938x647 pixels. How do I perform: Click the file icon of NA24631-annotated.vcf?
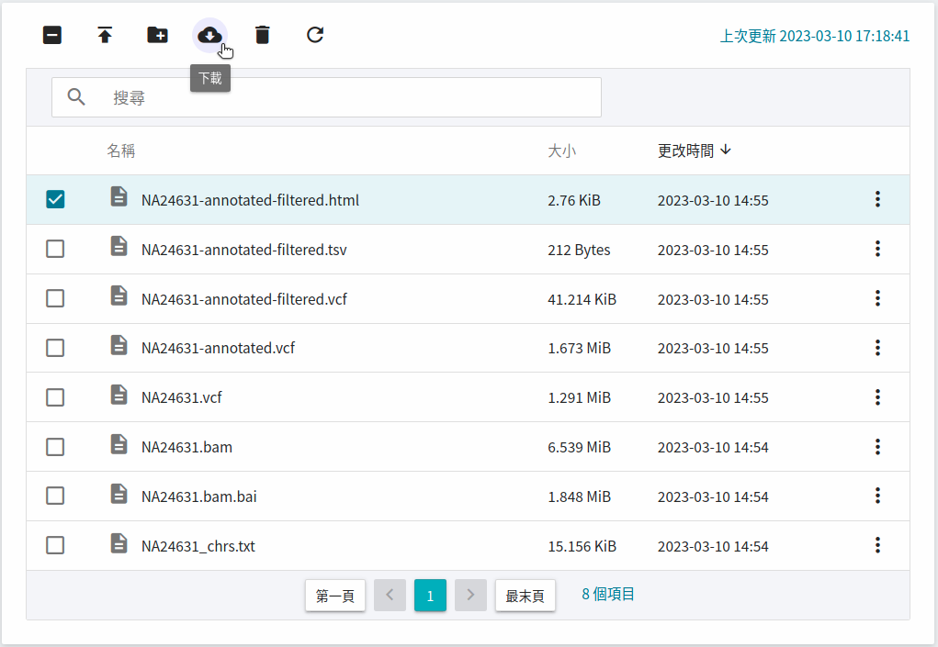tap(119, 345)
